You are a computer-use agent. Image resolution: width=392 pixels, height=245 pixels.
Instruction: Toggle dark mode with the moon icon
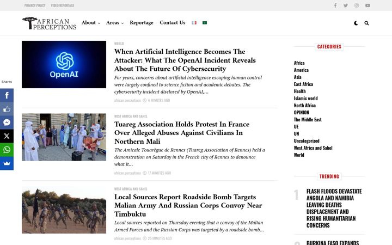coord(356,23)
